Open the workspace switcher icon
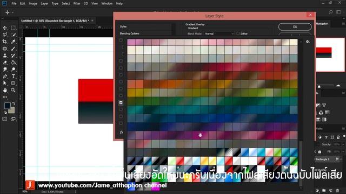The width and height of the screenshot is (346, 194). (x=338, y=12)
